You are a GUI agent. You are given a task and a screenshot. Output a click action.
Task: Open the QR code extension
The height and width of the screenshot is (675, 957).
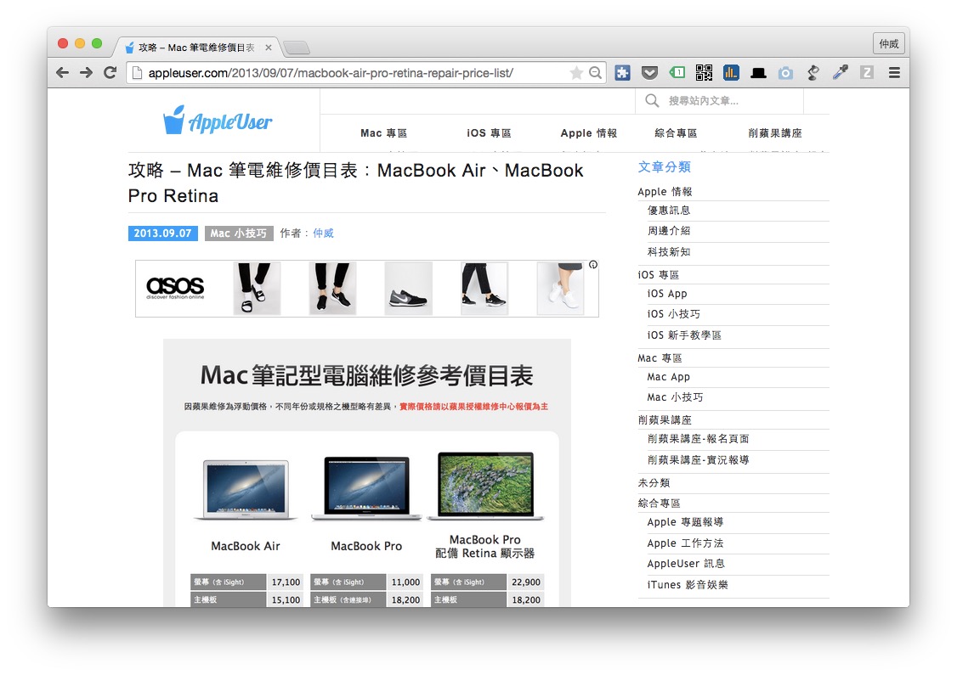click(x=704, y=73)
